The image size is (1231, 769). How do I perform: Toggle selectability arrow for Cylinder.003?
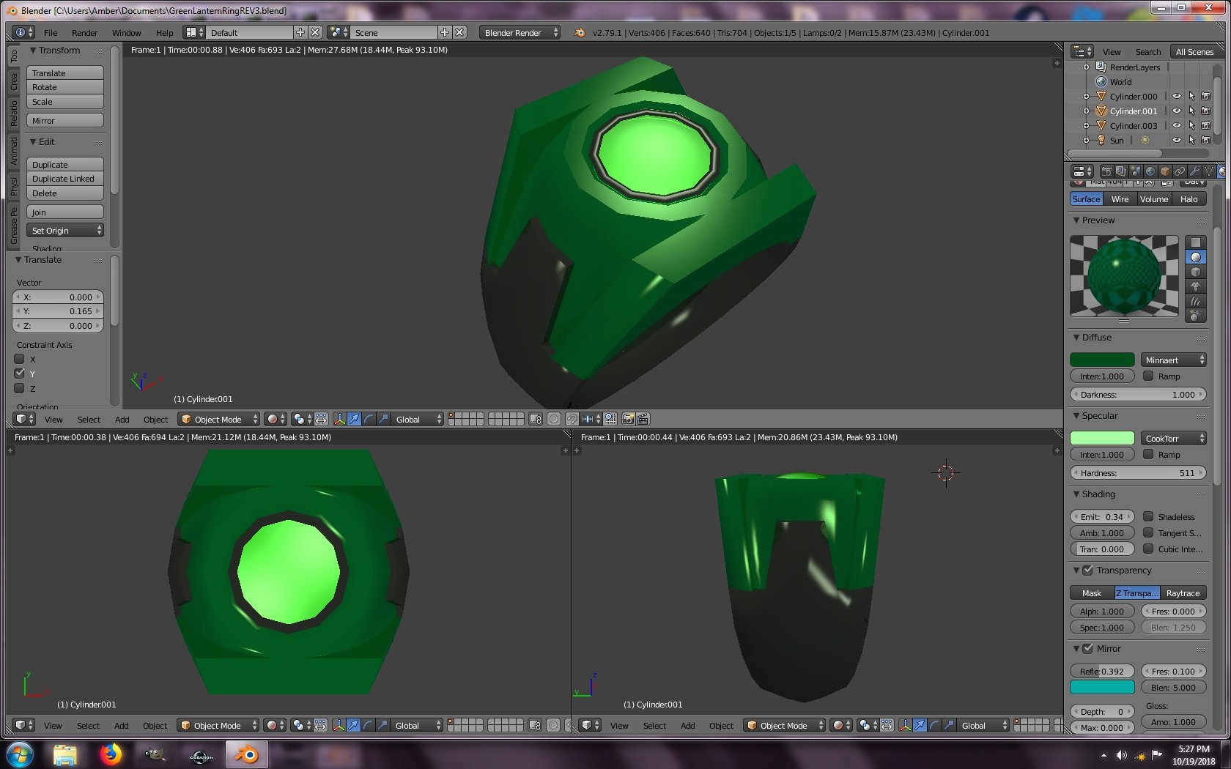tap(1191, 125)
